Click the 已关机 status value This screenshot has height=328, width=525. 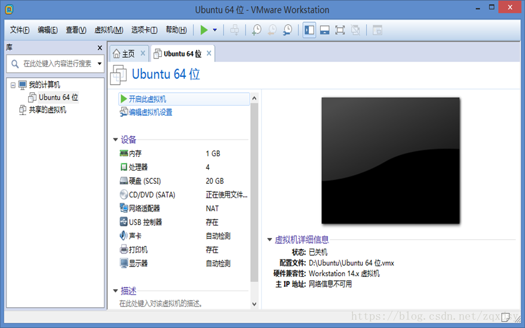[x=318, y=252]
